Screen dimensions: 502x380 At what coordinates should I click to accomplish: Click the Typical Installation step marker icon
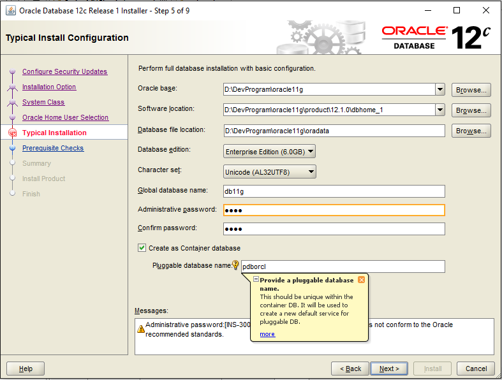pyautogui.click(x=13, y=133)
